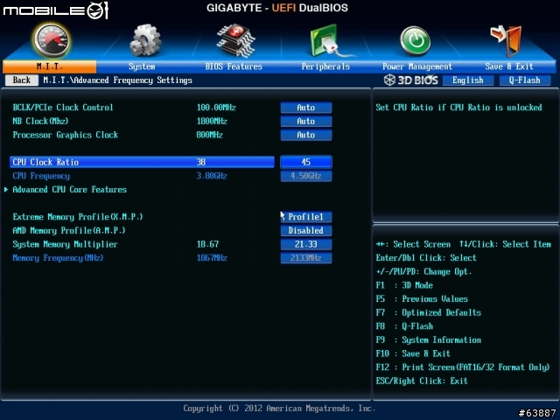560x420 pixels.
Task: Select the CPU Clock Ratio row
Action: click(142, 162)
